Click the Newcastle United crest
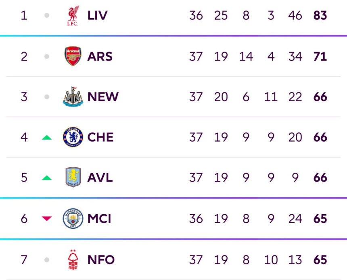This screenshot has width=347, height=280. click(x=73, y=97)
